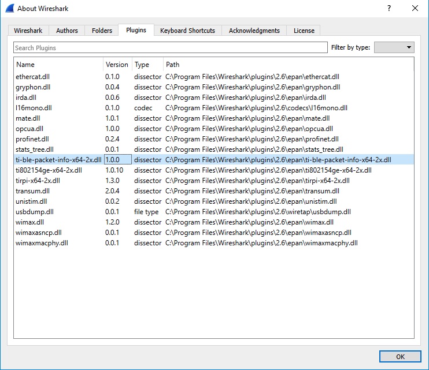Open the Authors tab
This screenshot has width=429, height=370.
pos(67,31)
